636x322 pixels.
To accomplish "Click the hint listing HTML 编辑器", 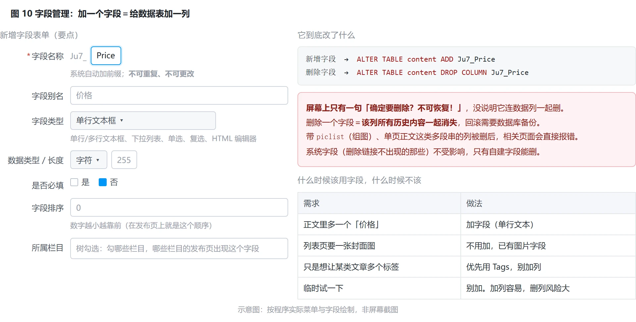I will pos(163,138).
